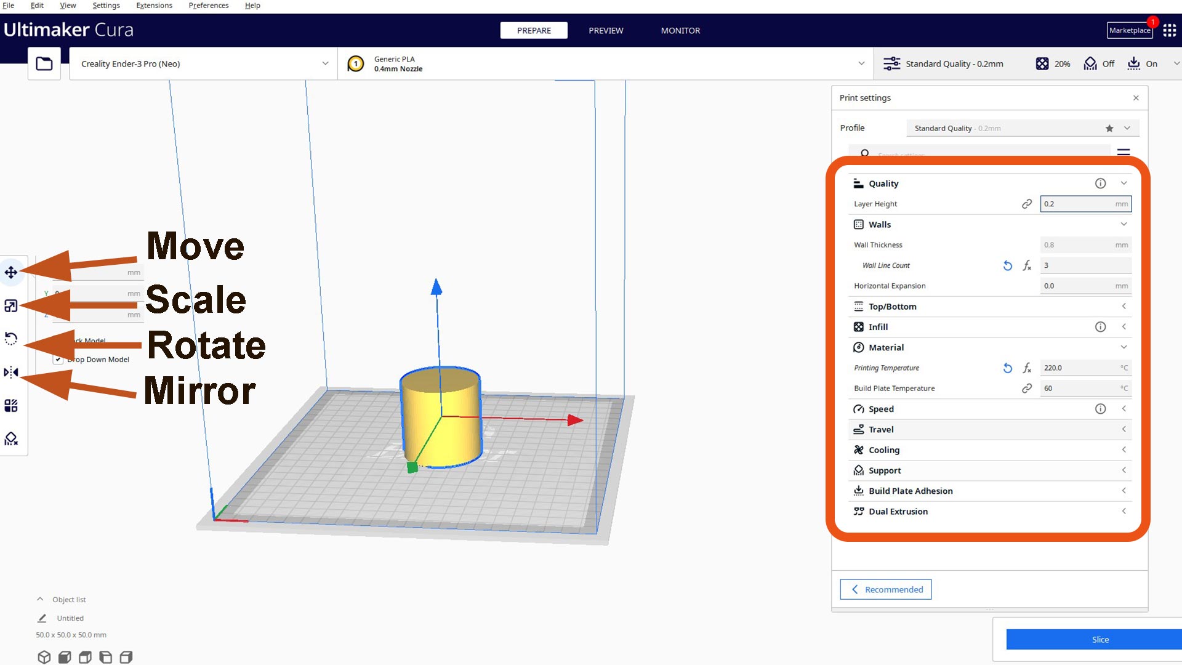Click the formula icon beside Printing Temperature

click(x=1027, y=368)
